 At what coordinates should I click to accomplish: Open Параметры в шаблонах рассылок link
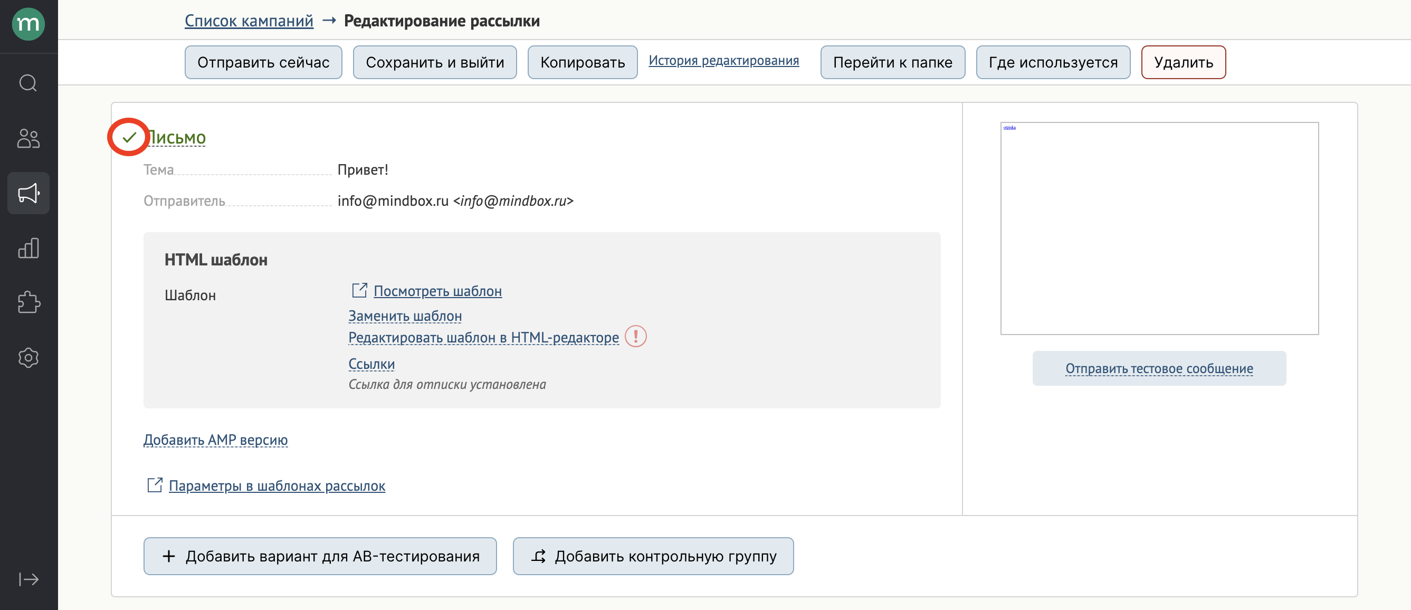tap(277, 485)
